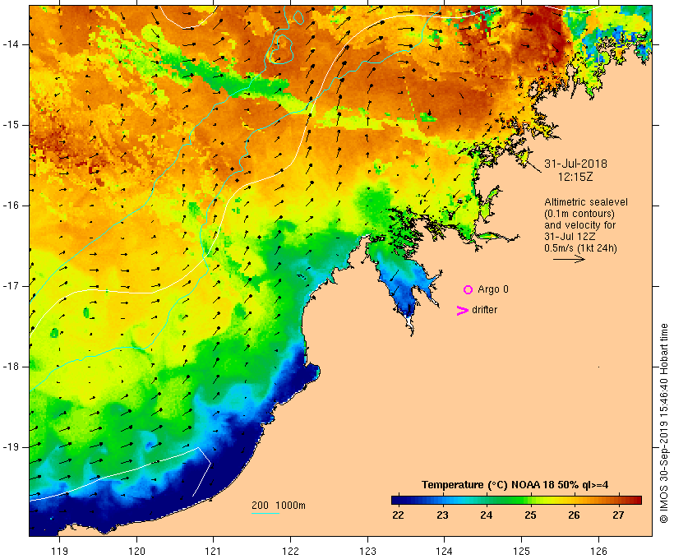Click the dark red 27°C end of colorbar
674x559 pixels.
click(x=635, y=500)
